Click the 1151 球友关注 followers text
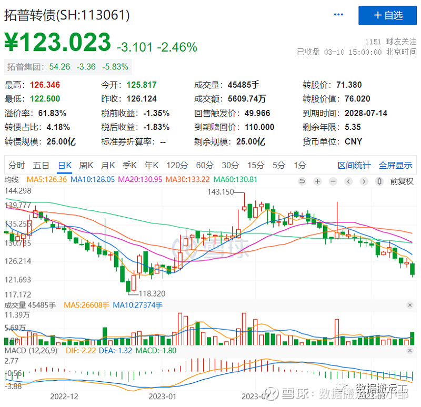 pyautogui.click(x=390, y=42)
